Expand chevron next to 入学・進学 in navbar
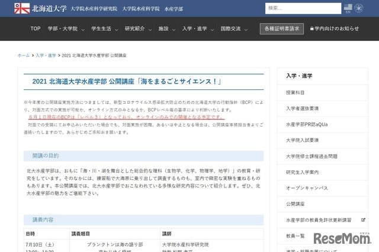This screenshot has height=252, width=379. pyautogui.click(x=212, y=30)
